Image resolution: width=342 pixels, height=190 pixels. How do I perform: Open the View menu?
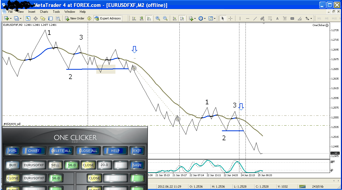point(20,12)
